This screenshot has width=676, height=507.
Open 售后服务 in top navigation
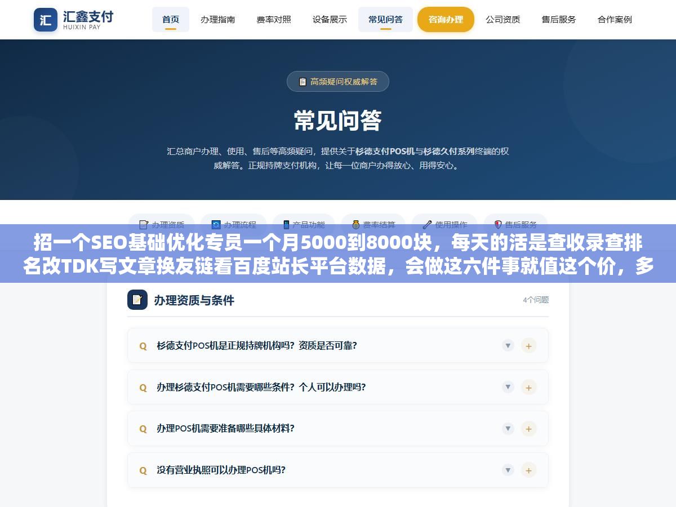point(559,19)
